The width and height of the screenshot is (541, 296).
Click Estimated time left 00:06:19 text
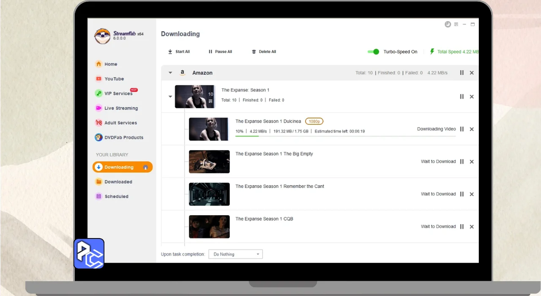pos(339,131)
